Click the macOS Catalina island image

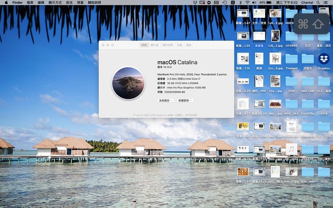128,83
